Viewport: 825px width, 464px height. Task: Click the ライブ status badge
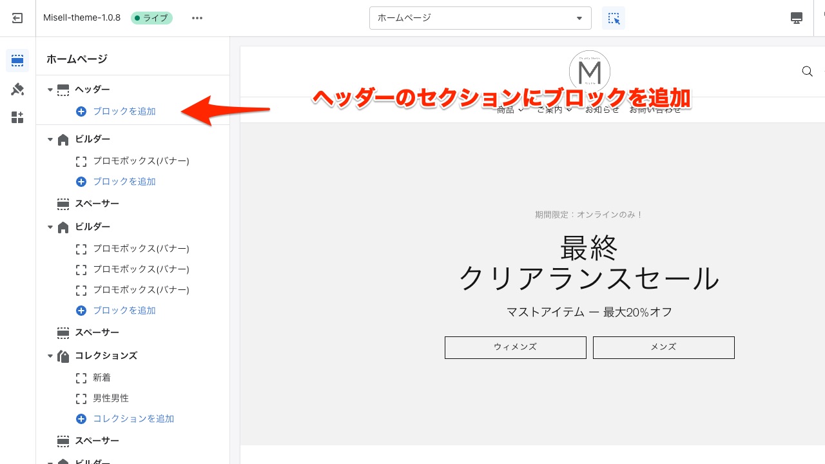tap(151, 18)
